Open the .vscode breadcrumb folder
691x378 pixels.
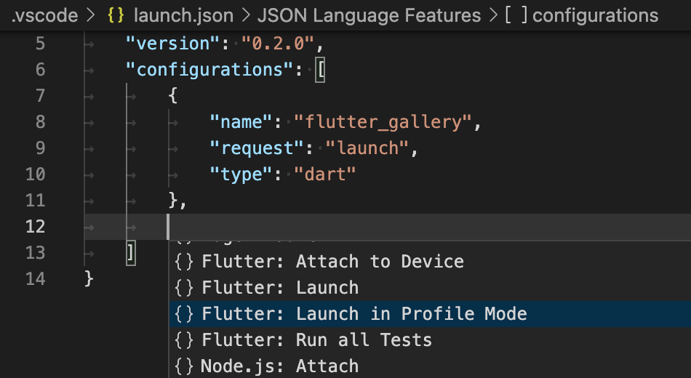click(x=44, y=15)
